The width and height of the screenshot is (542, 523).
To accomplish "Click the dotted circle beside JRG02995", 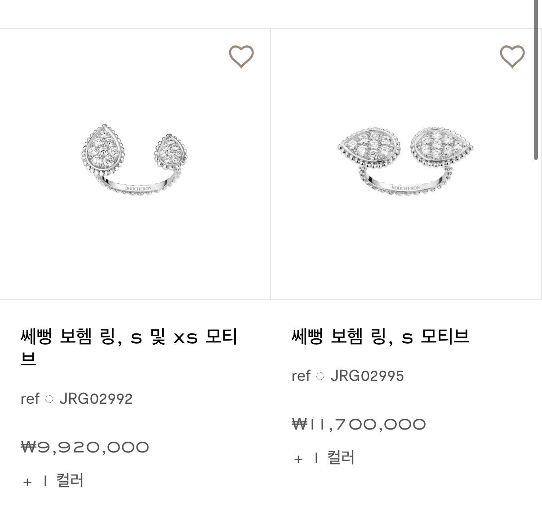I will pos(320,376).
